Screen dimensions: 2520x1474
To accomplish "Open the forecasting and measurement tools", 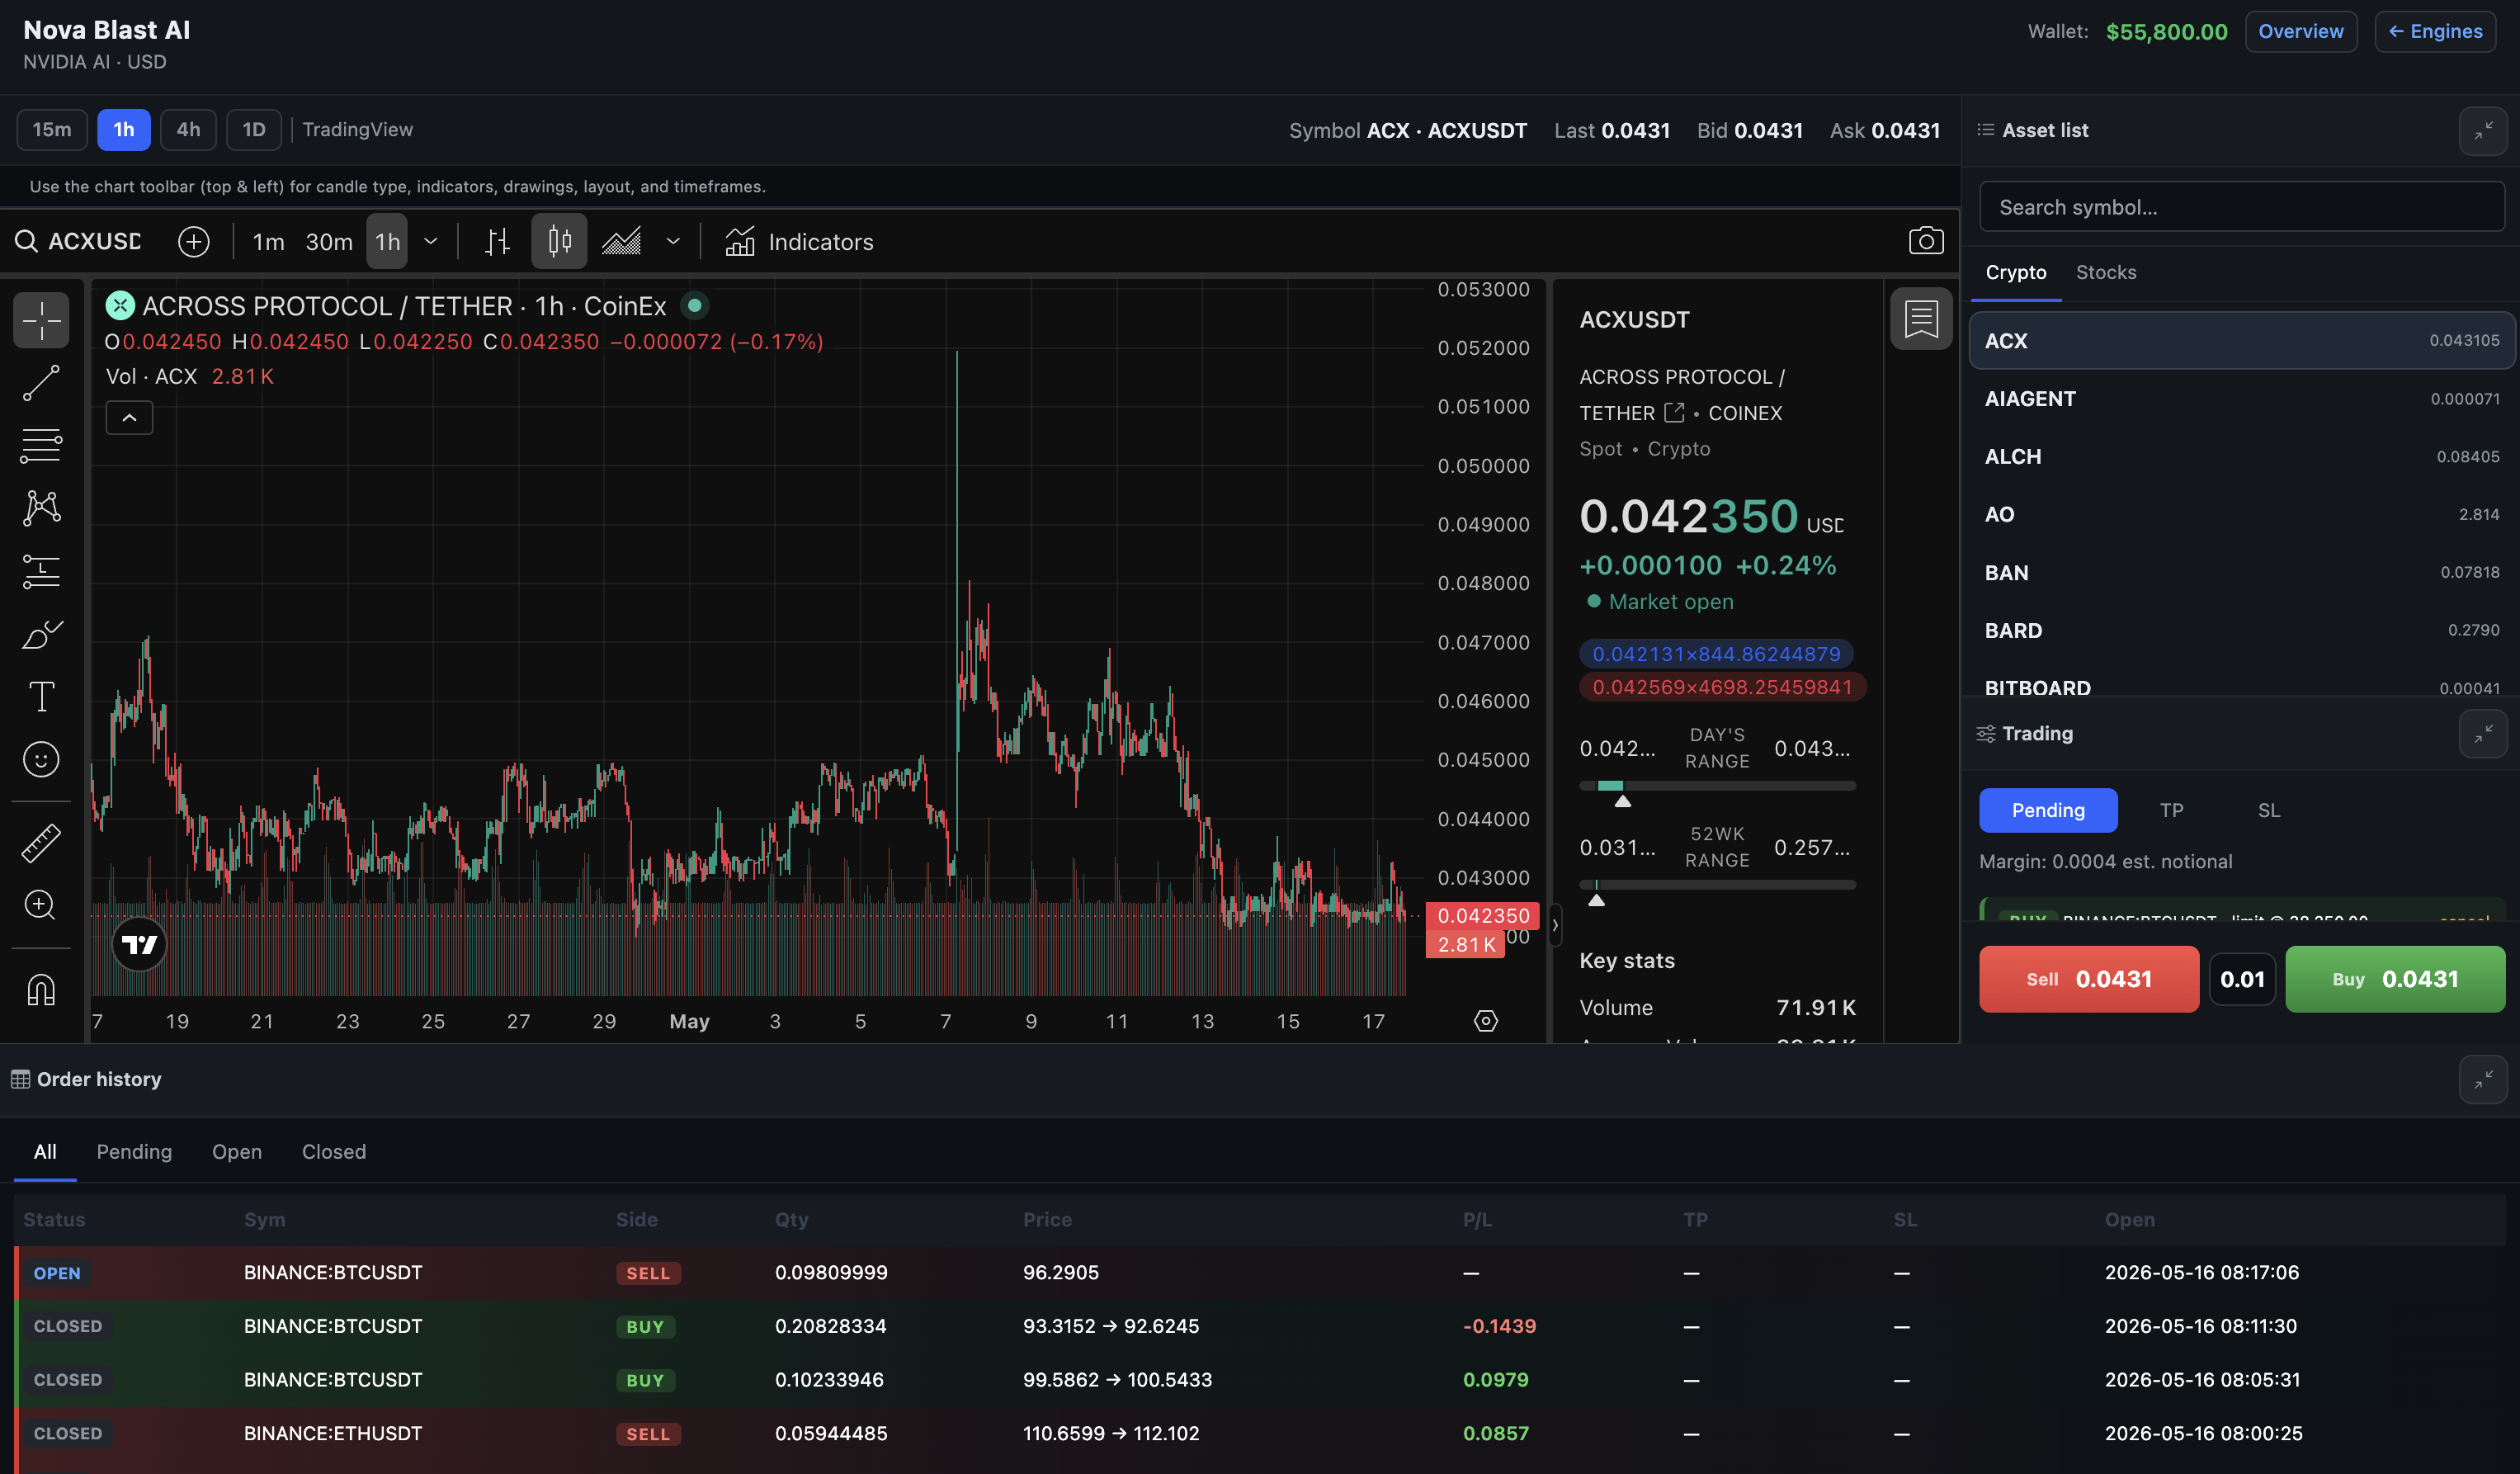I will click(41, 571).
